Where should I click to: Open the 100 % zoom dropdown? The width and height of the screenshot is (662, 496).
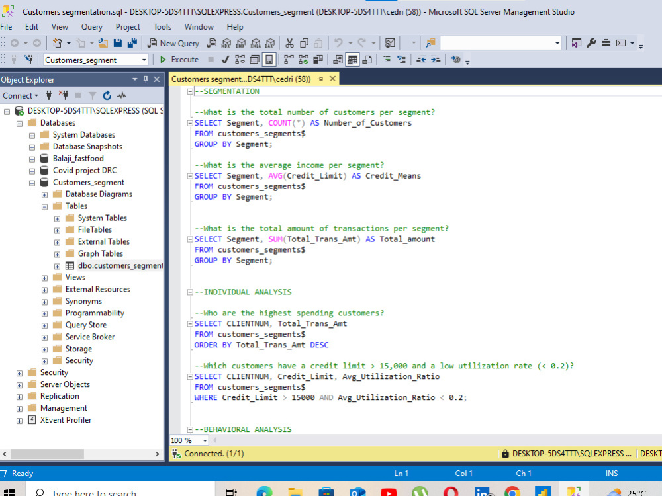(x=205, y=440)
